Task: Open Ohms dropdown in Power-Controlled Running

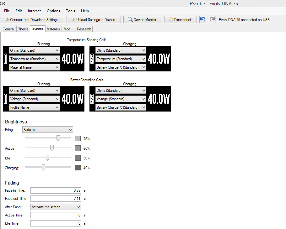Action: coord(35,91)
